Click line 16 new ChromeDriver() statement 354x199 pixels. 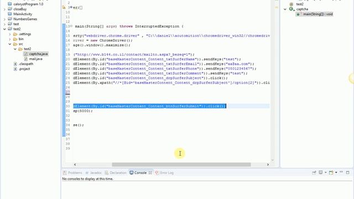103,40
